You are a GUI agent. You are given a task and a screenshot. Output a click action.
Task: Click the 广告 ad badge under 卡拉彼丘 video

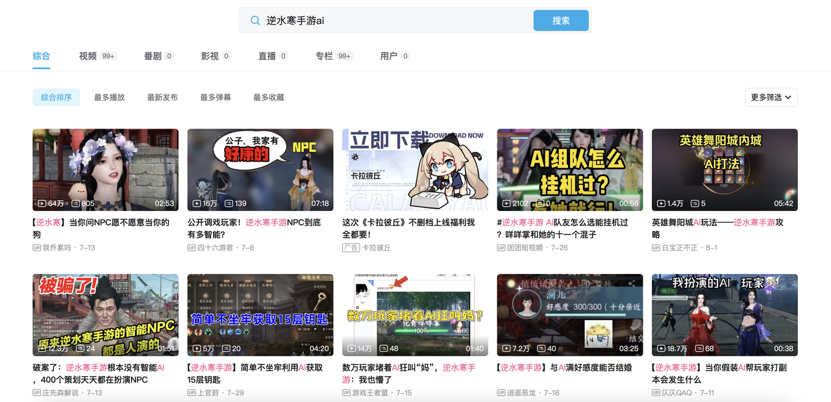click(351, 248)
